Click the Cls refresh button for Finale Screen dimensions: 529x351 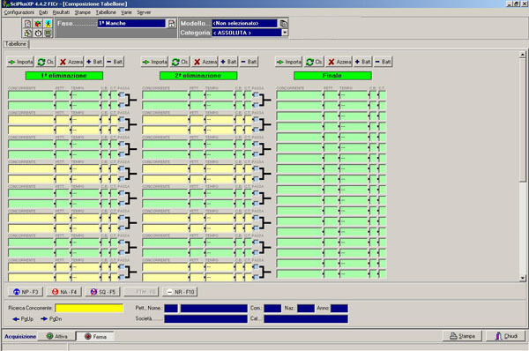click(x=314, y=62)
